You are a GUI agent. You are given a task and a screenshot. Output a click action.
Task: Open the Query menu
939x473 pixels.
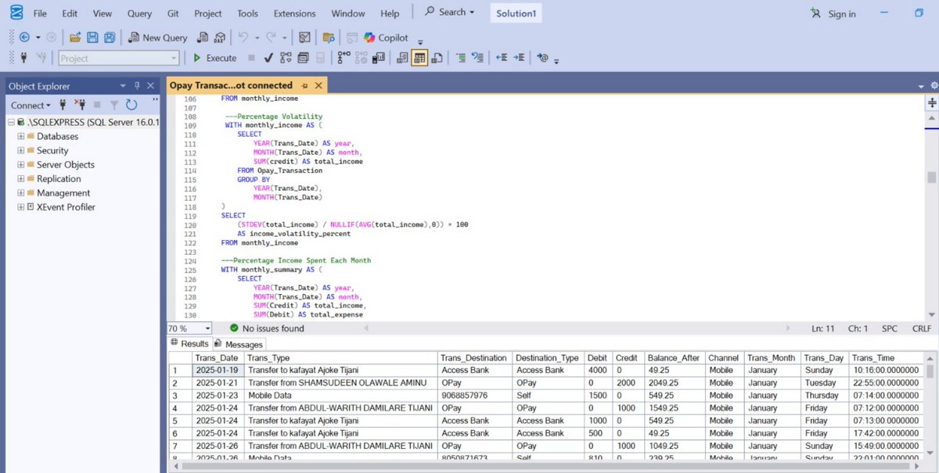click(x=139, y=13)
